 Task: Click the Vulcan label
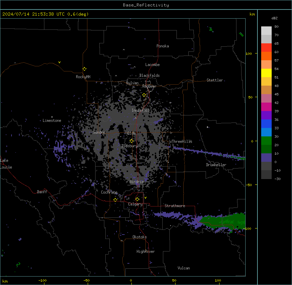(x=184, y=268)
